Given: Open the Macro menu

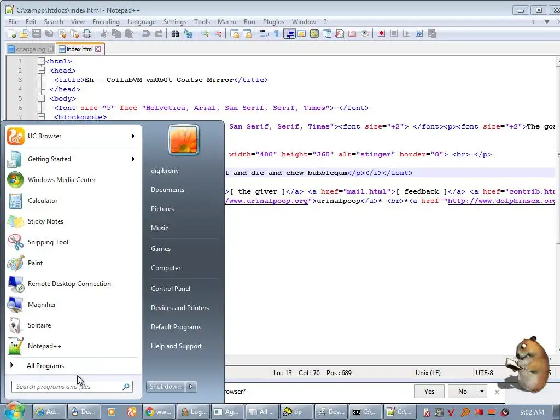Looking at the screenshot, I should (227, 22).
